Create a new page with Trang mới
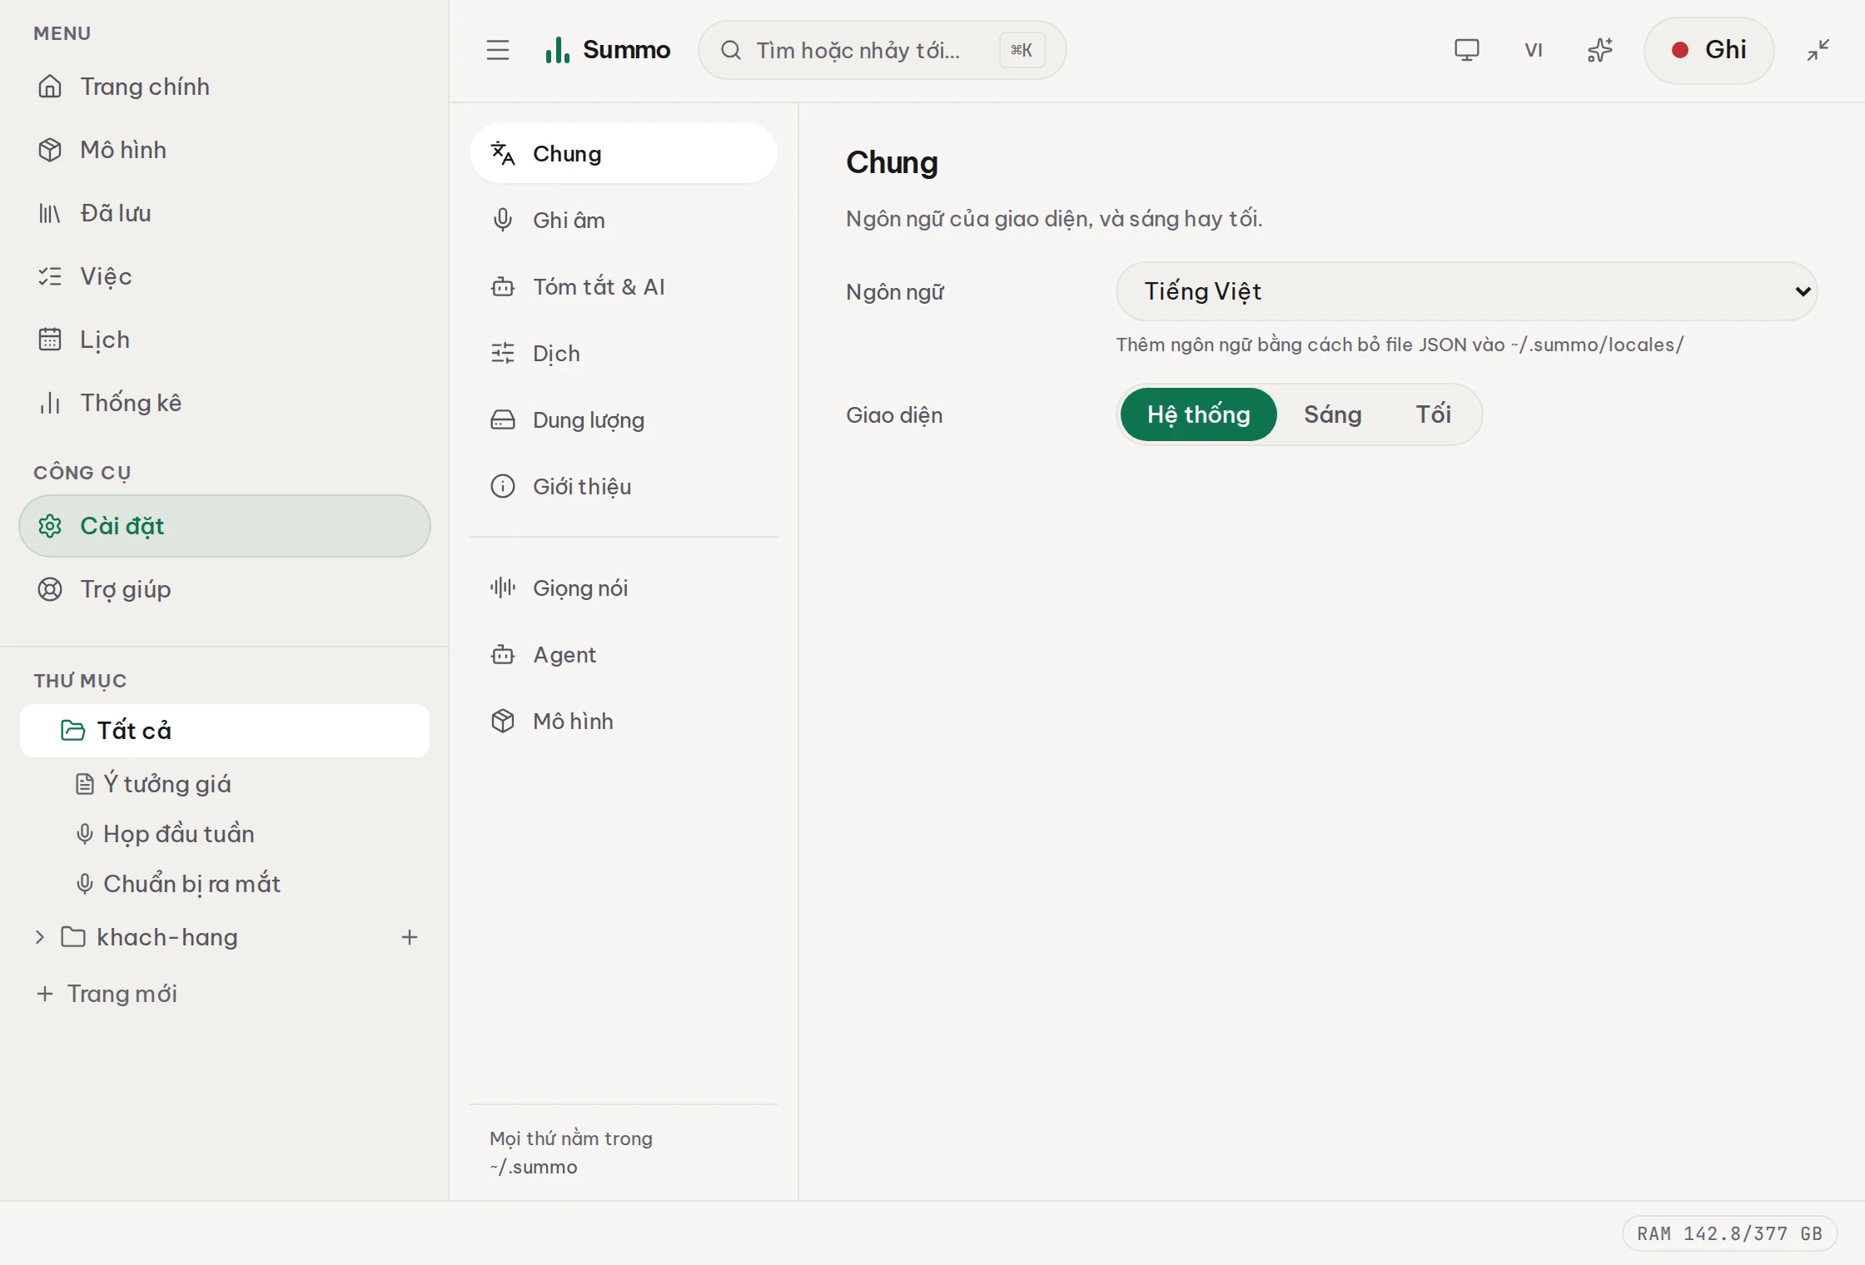The image size is (1865, 1265). coord(107,994)
